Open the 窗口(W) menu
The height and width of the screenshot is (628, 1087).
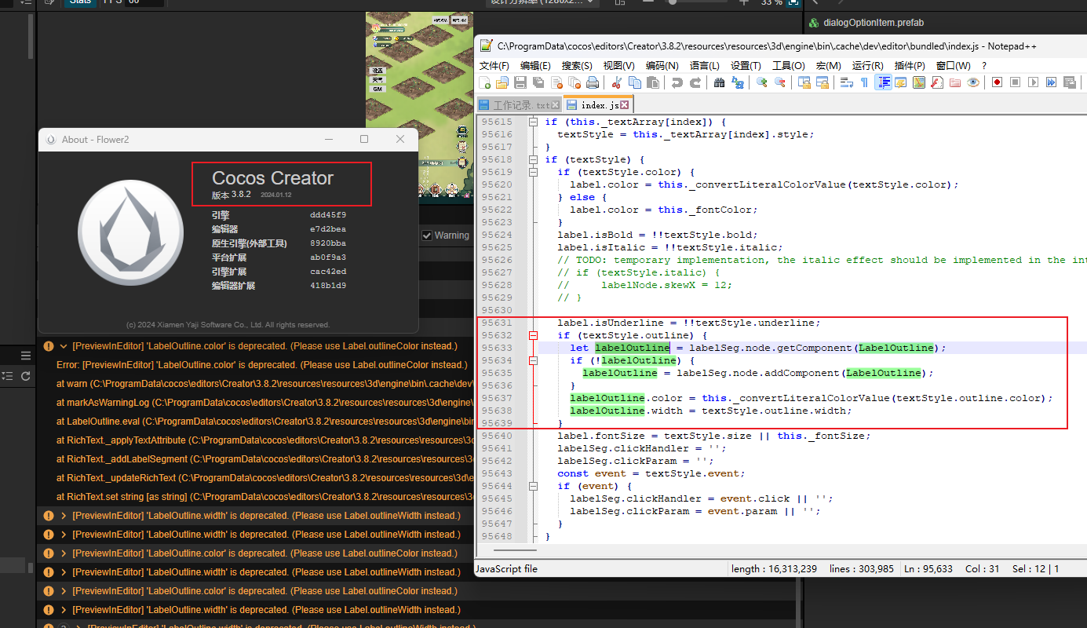click(x=953, y=66)
